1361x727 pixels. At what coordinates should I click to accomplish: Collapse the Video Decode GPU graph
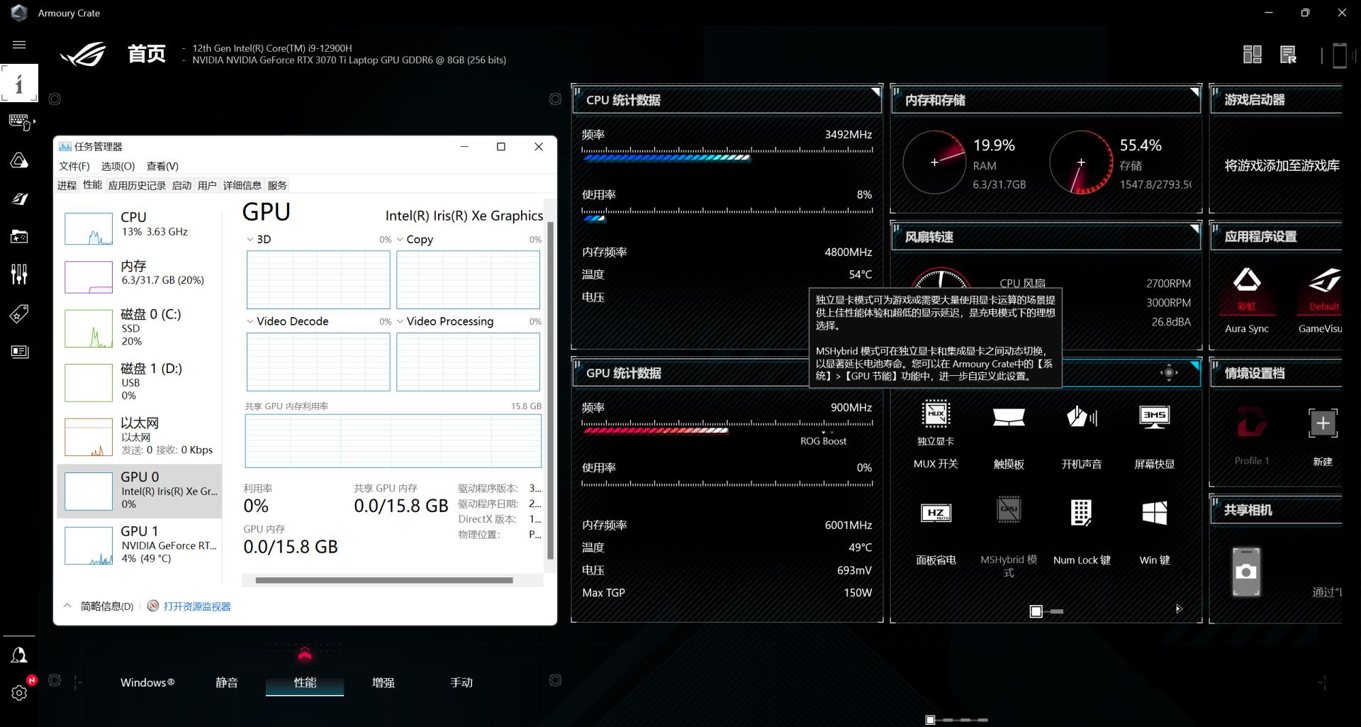[x=249, y=321]
